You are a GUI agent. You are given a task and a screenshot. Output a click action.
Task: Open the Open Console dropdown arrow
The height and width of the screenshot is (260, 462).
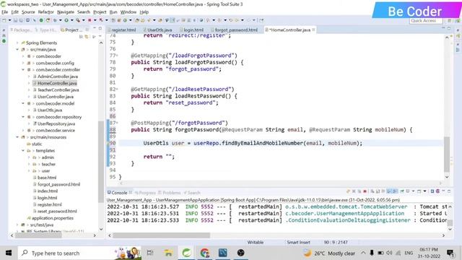(425, 191)
